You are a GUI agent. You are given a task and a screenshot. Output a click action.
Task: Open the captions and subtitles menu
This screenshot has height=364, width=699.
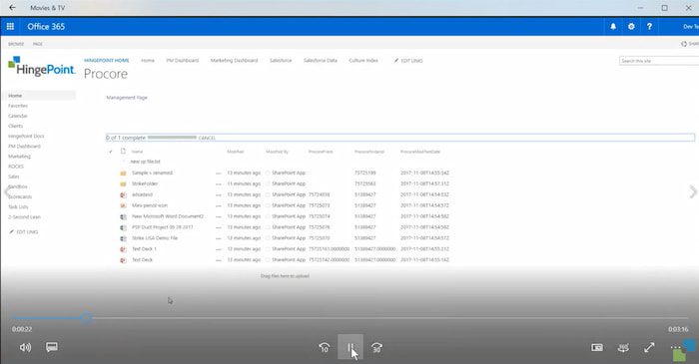(x=52, y=347)
